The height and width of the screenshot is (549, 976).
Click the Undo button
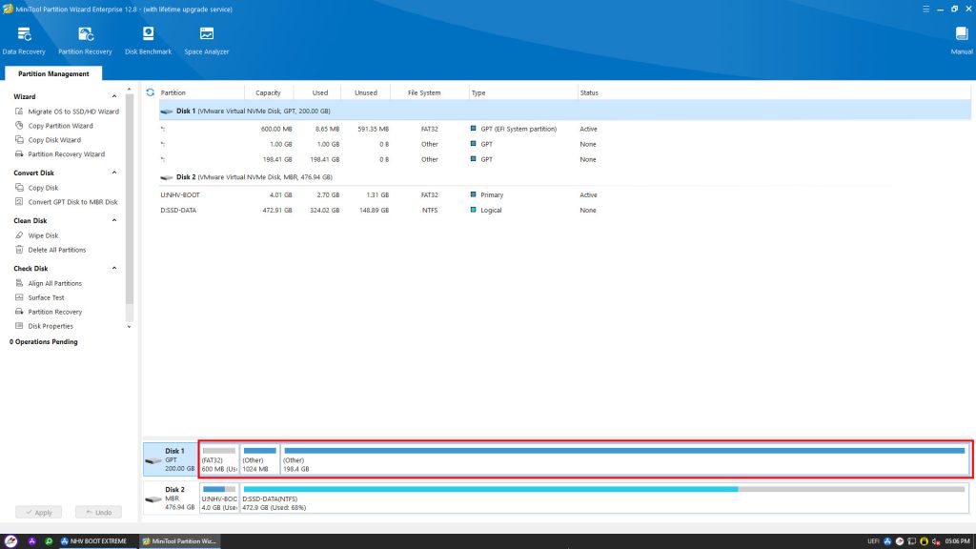coord(98,512)
